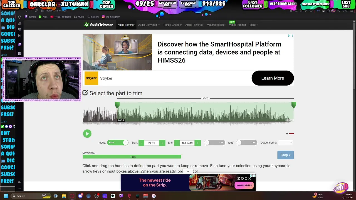The height and width of the screenshot is (200, 356).
Task: Click the AudioTrimmer logo
Action: click(x=99, y=25)
